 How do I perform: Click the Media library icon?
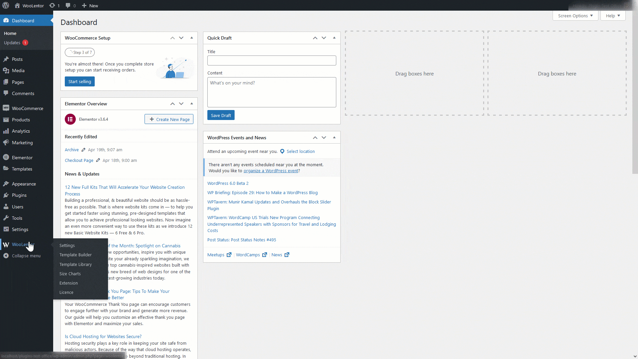click(x=6, y=70)
